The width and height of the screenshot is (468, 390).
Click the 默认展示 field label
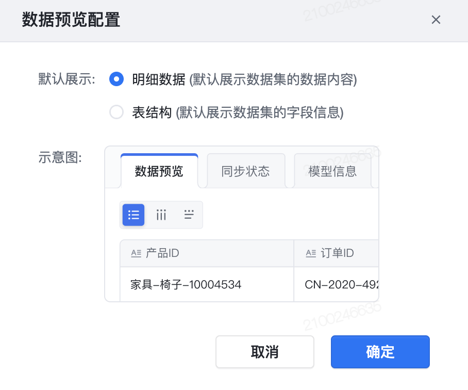[67, 79]
